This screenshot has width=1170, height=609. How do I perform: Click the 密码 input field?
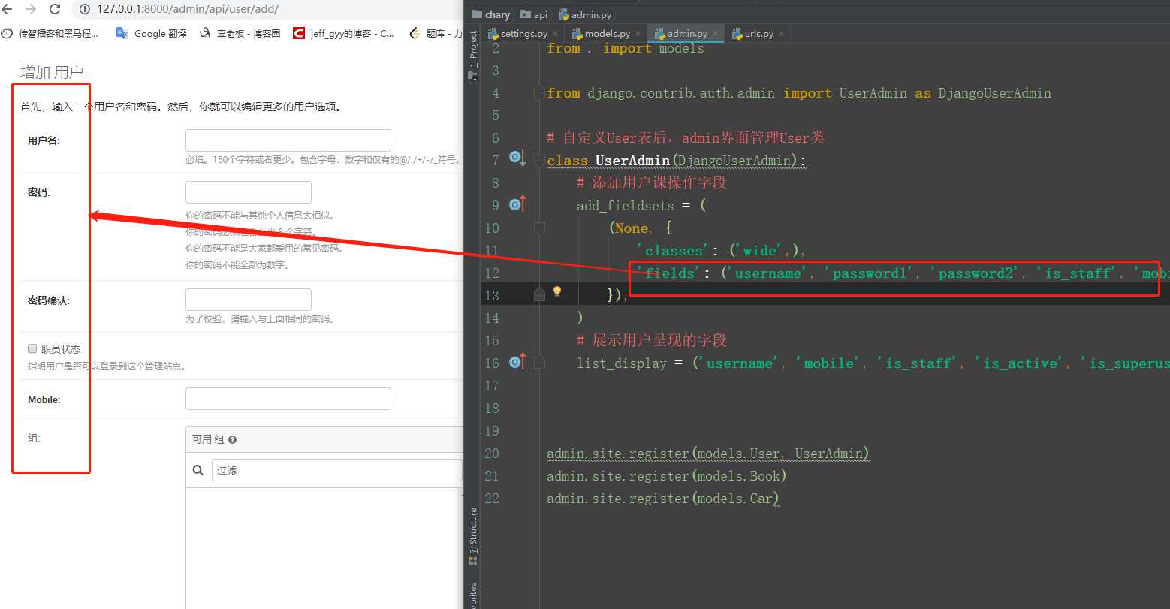click(249, 192)
